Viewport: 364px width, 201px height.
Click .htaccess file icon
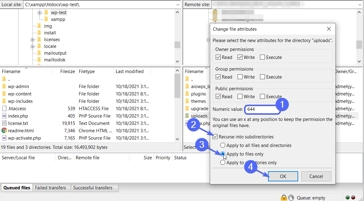[x=4, y=108]
